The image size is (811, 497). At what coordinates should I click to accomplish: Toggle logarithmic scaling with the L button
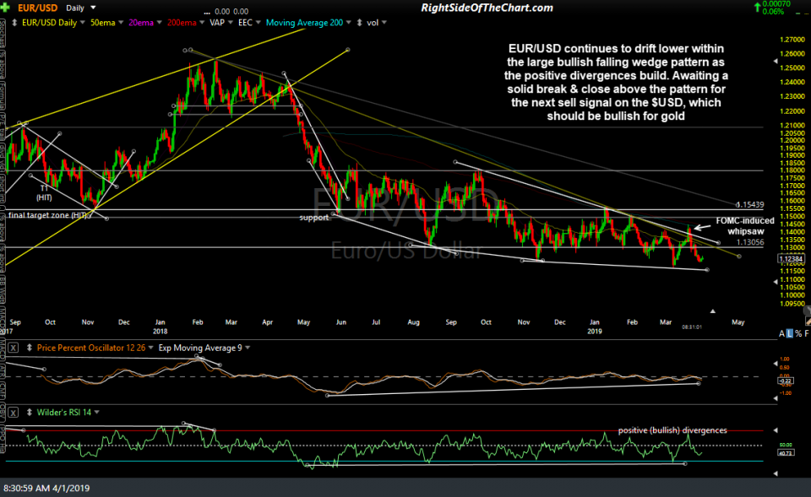click(789, 332)
